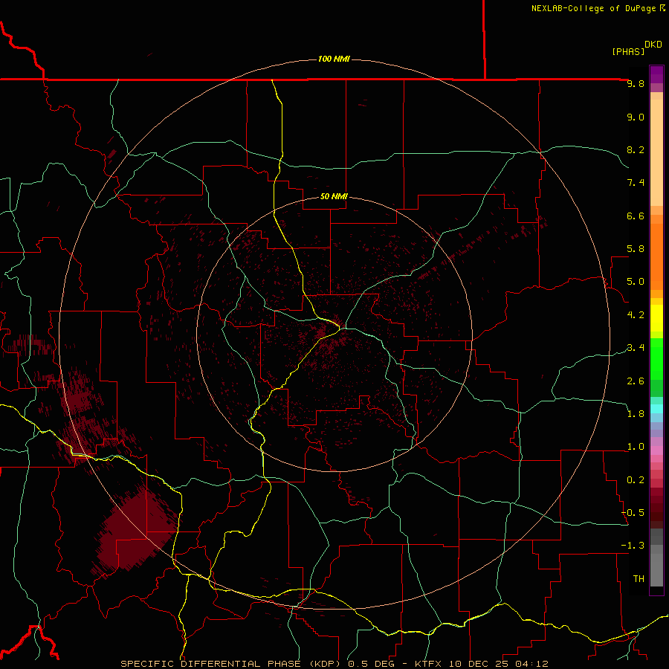The image size is (669, 669).
Task: Click the -0.5 value on the color scale
Action: coord(633,513)
